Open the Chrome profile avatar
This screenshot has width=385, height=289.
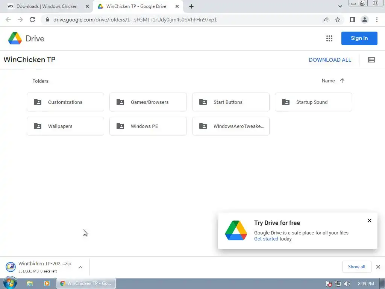(365, 20)
